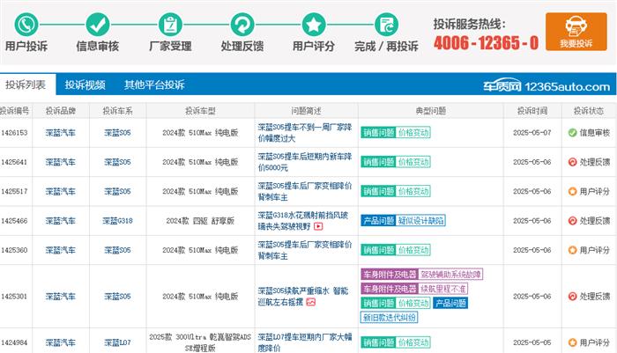Viewport: 617px width, 353px height.
Task: Select the 投诉列表 tab
Action: point(26,85)
